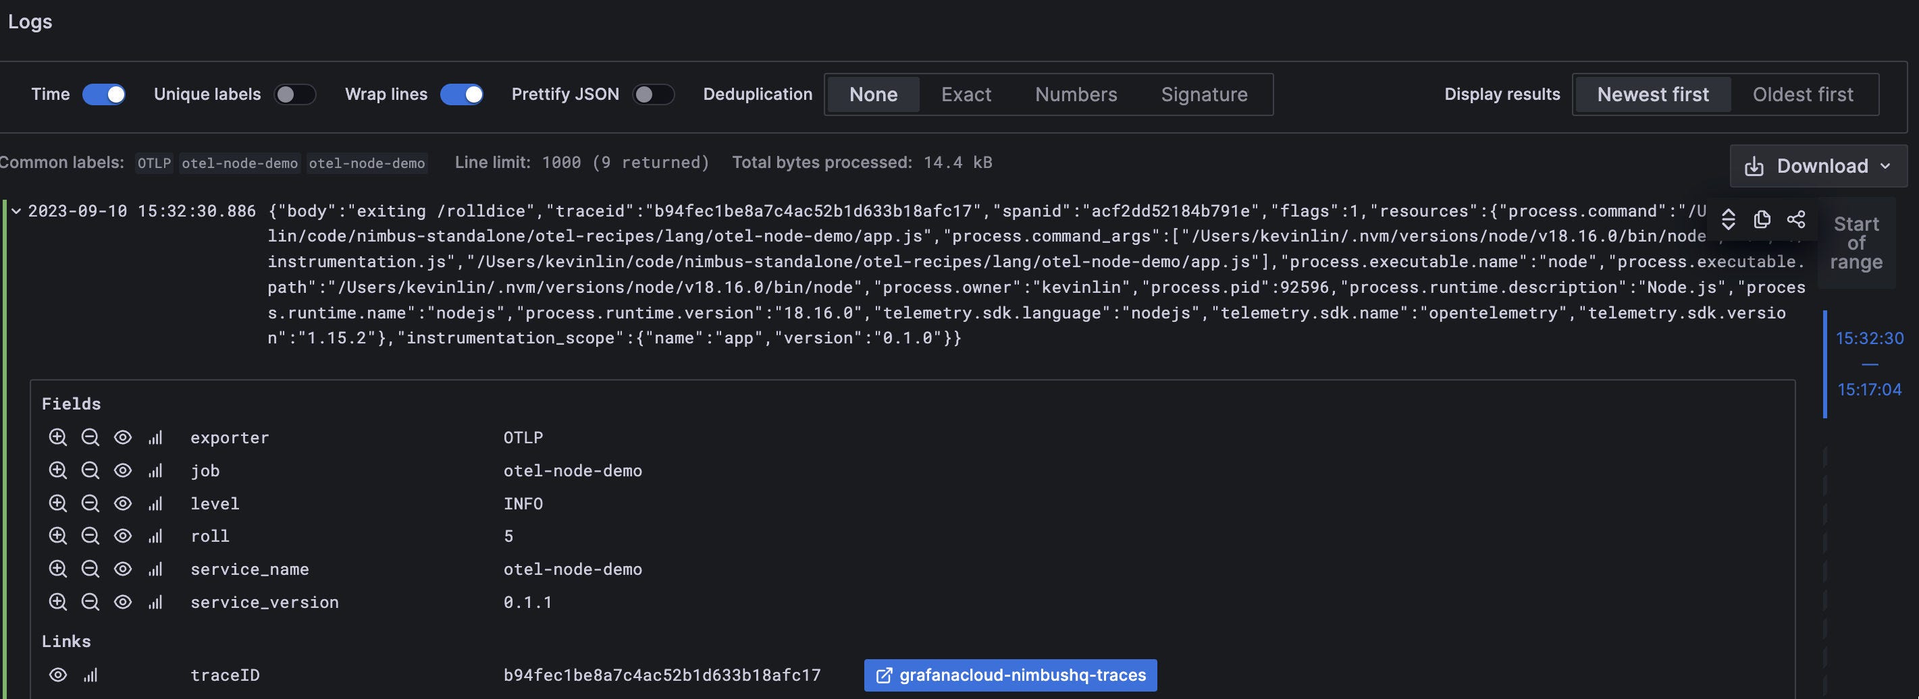Collapse the expanded log row details
The width and height of the screenshot is (1919, 699).
(x=15, y=211)
